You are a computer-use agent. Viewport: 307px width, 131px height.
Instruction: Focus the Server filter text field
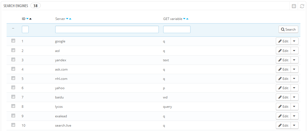(x=107, y=30)
